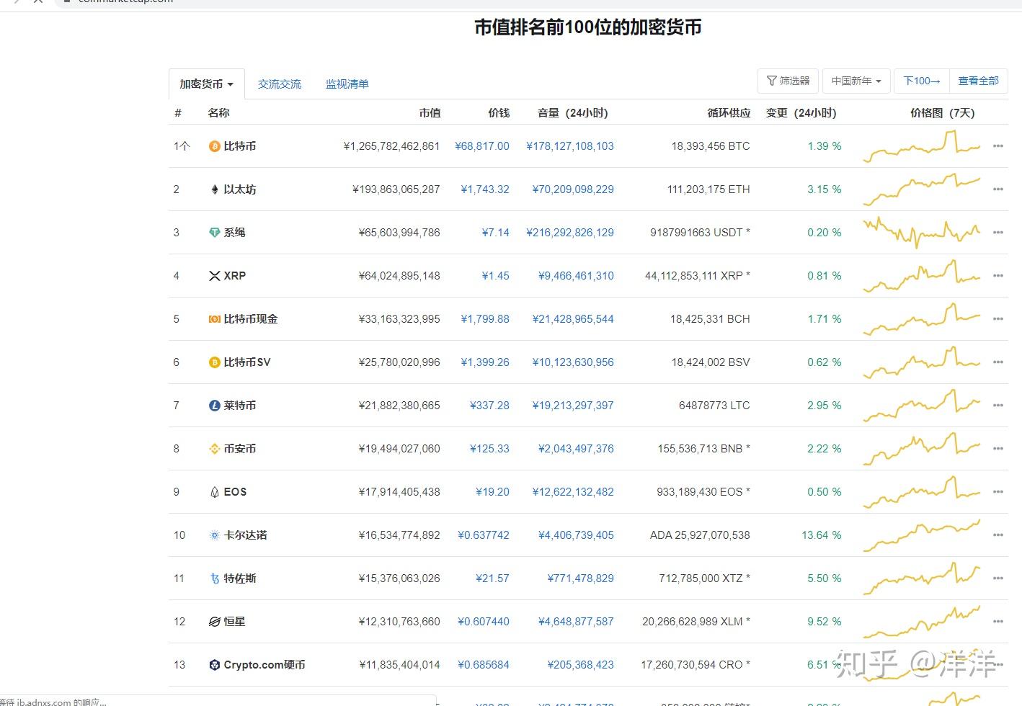This screenshot has width=1022, height=706.
Task: Sort by the 变更 (24小时) column header
Action: pos(801,113)
